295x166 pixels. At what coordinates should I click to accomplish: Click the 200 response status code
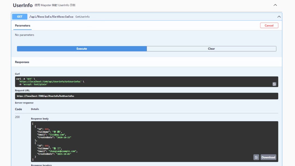(x=17, y=117)
